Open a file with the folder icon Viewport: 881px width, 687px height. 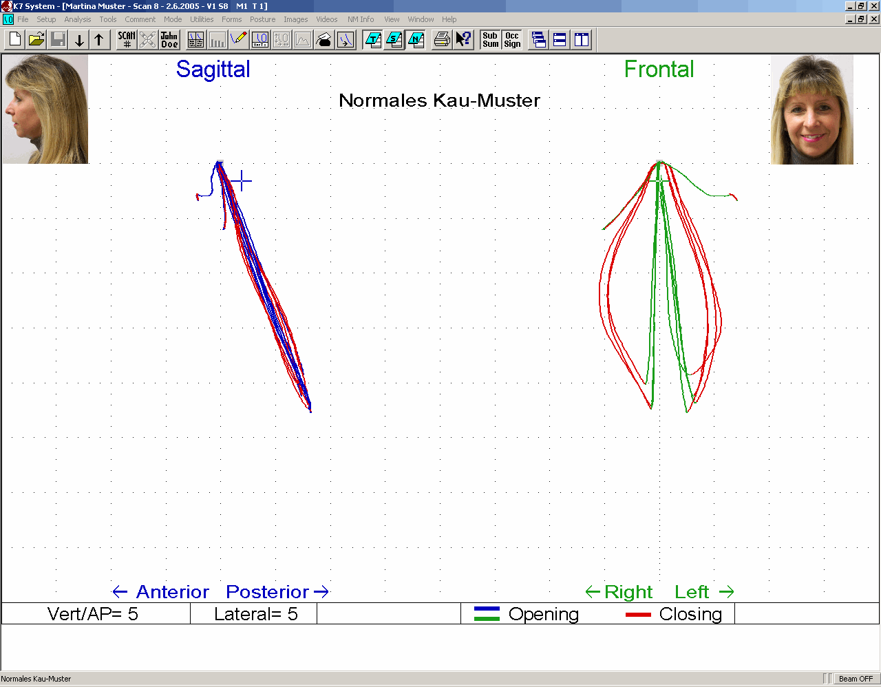pos(36,40)
